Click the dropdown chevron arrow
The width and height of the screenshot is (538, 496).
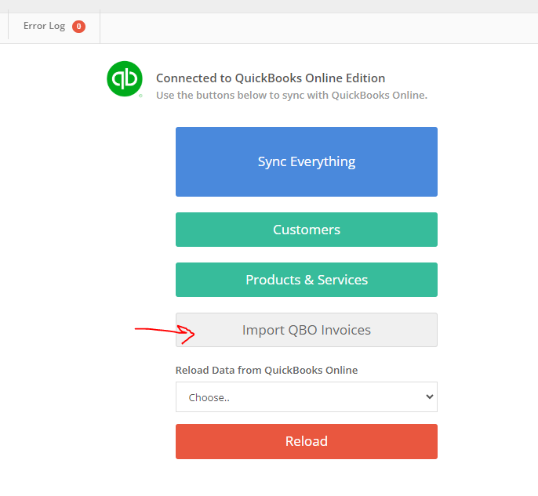pos(429,397)
